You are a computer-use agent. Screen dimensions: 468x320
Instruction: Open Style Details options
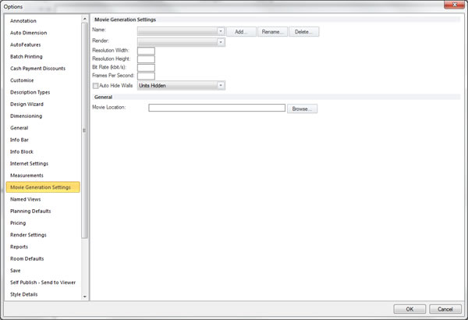pyautogui.click(x=24, y=294)
